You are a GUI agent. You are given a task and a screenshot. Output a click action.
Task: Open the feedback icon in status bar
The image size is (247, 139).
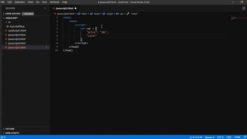click(245, 137)
